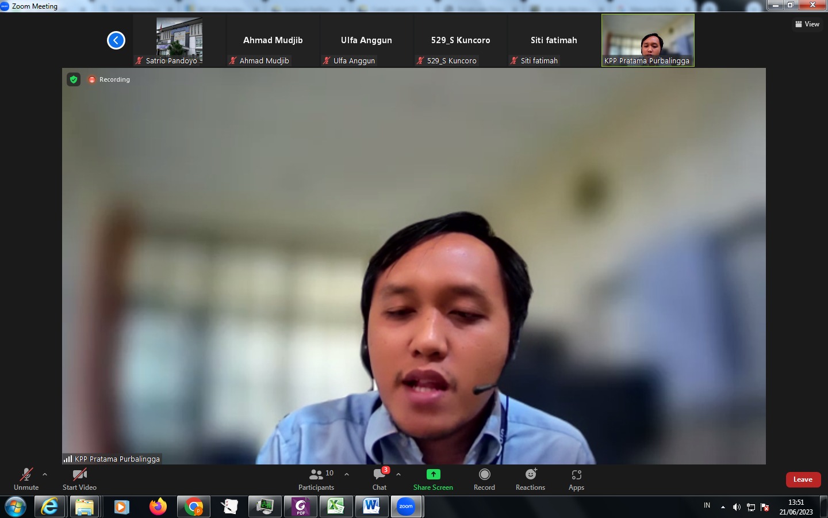The height and width of the screenshot is (518, 828).
Task: Select Satrio Pandoyo participant thumbnail
Action: click(179, 40)
